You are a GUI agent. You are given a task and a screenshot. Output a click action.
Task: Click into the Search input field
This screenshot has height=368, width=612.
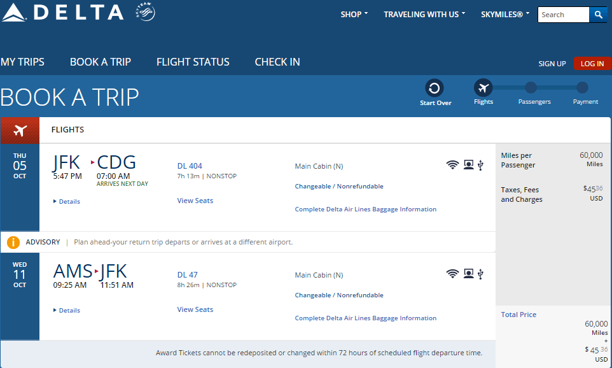(563, 15)
